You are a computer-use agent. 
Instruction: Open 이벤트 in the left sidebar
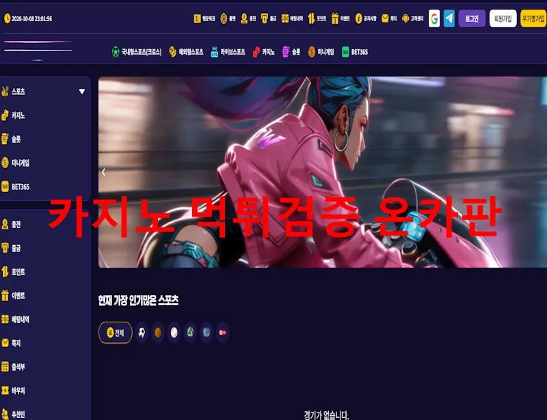coord(13,296)
